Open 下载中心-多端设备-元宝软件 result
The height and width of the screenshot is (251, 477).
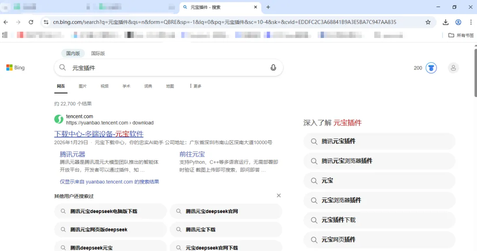click(99, 134)
